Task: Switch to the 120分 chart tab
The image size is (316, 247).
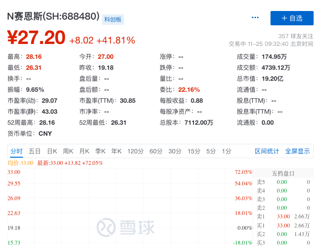Action: point(135,151)
